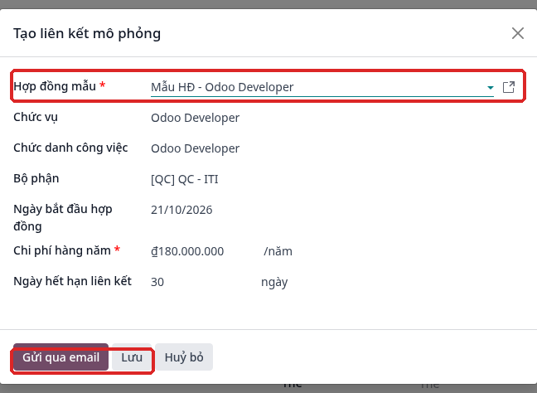Click the Ngày bắt đầu hợp đồng label
The image size is (537, 393).
(x=63, y=217)
